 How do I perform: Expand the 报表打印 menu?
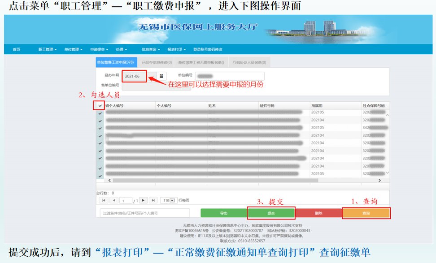(177, 49)
